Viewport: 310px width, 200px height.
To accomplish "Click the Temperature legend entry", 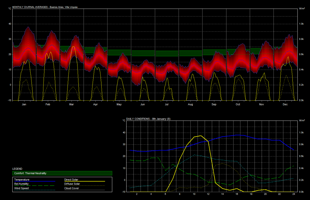I will (21, 180).
